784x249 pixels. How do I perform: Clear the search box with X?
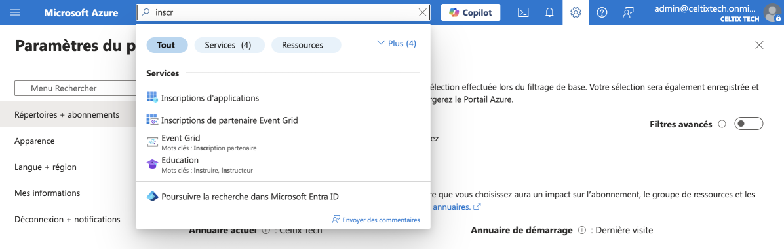pyautogui.click(x=423, y=12)
